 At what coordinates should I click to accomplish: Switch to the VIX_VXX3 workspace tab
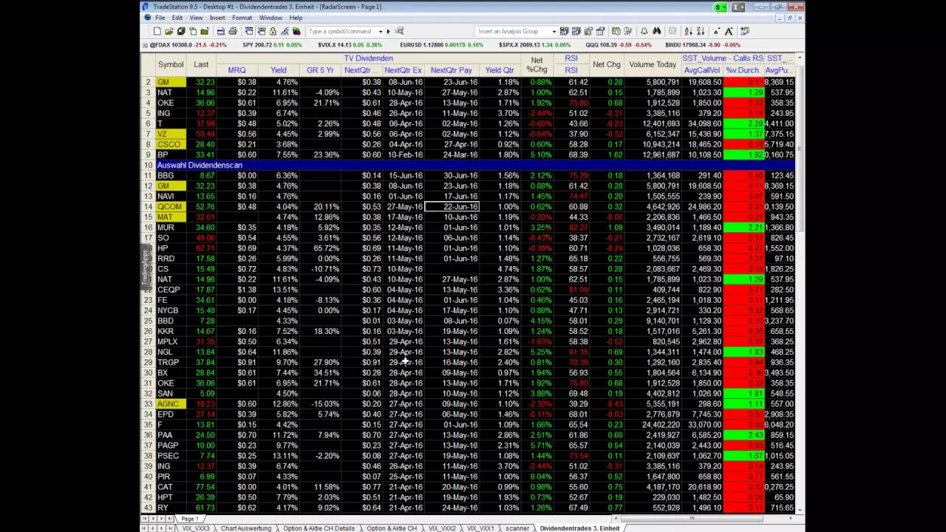pos(196,528)
